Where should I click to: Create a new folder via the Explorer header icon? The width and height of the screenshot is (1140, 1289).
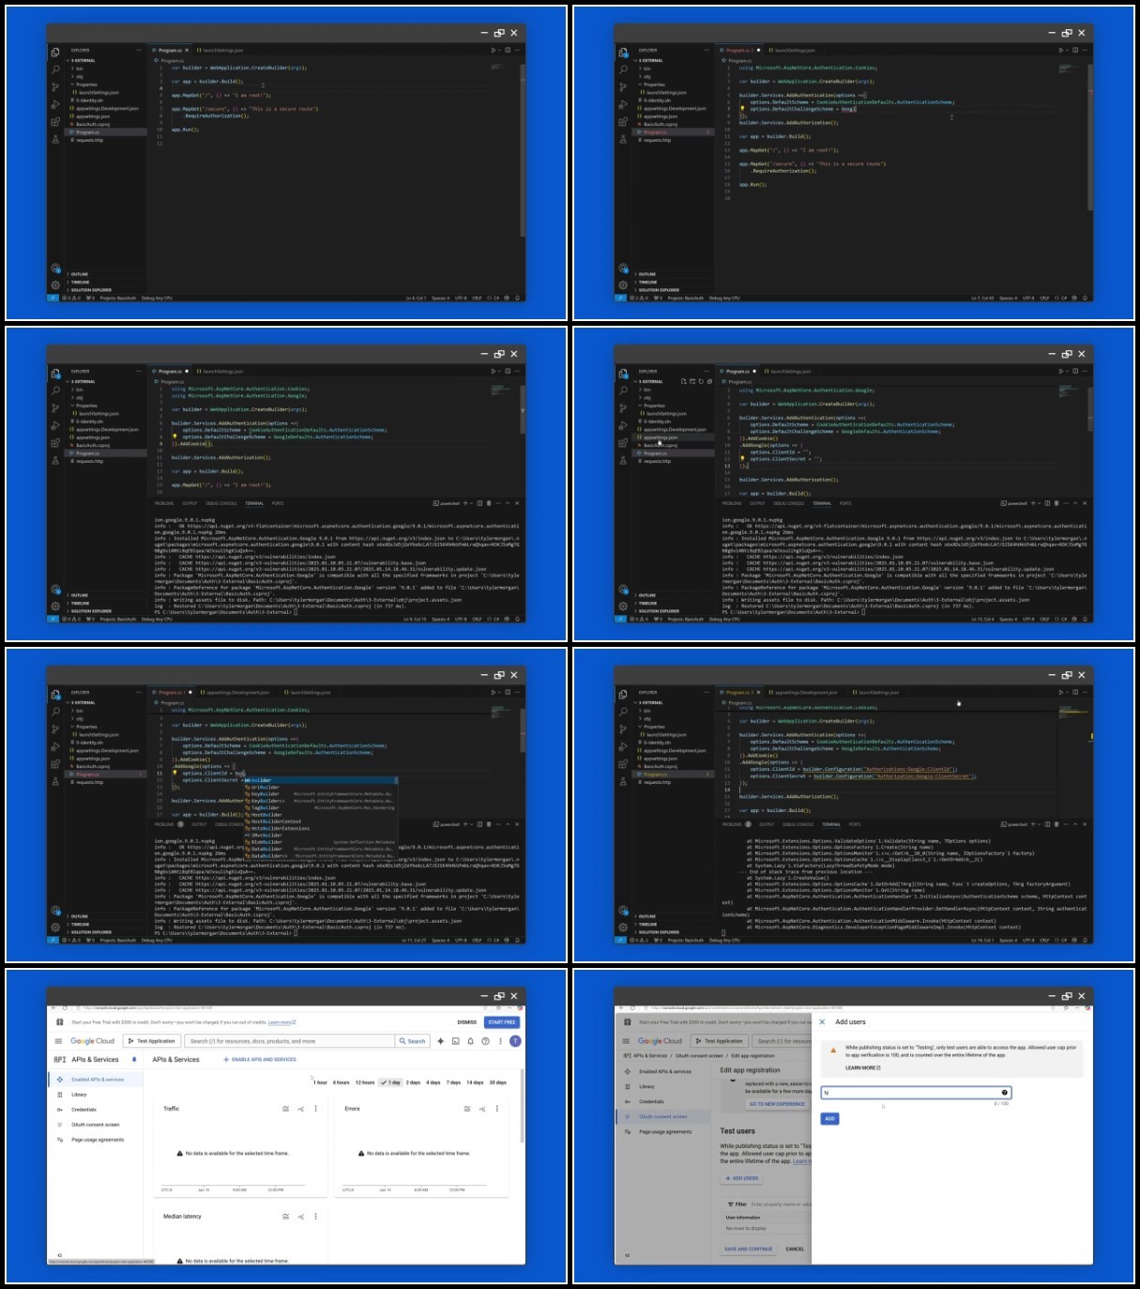(x=692, y=381)
